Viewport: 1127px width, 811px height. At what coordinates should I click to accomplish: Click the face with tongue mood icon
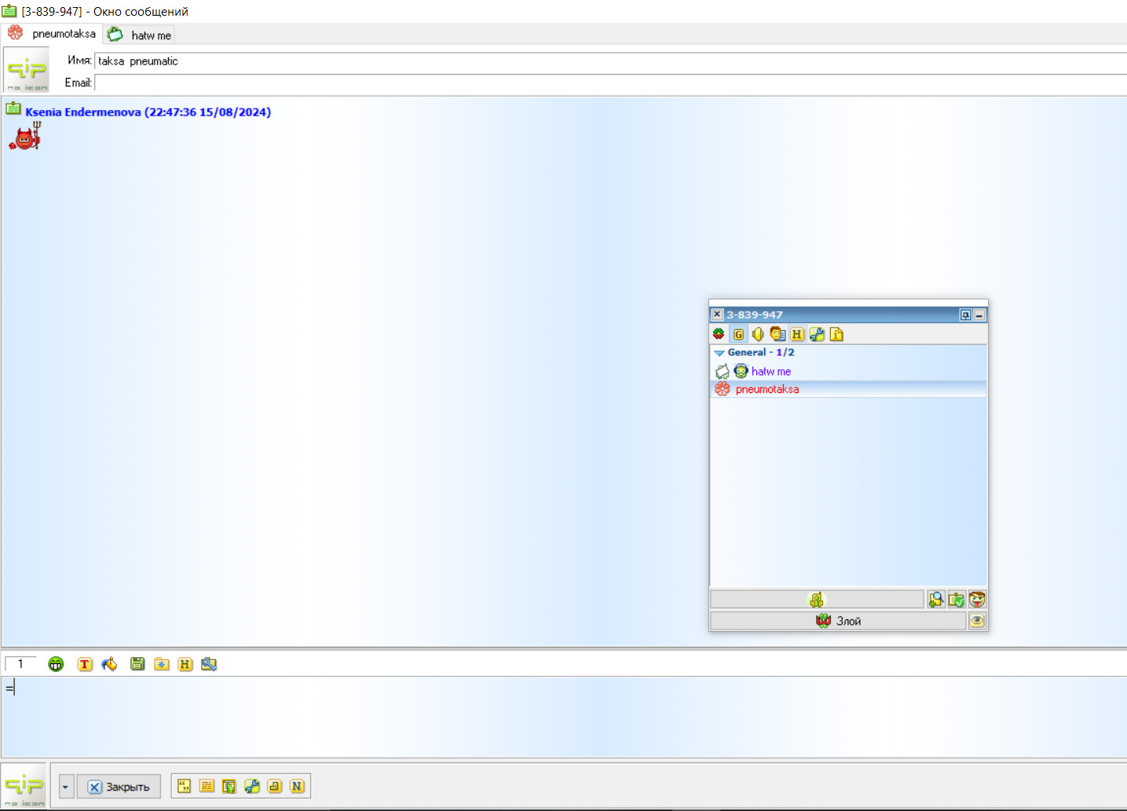click(x=977, y=600)
